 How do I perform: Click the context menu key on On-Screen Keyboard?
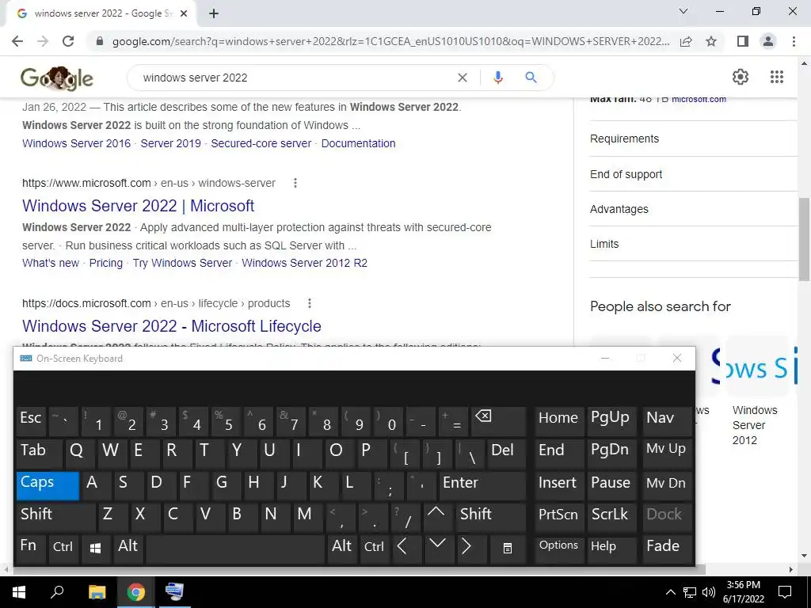click(508, 548)
